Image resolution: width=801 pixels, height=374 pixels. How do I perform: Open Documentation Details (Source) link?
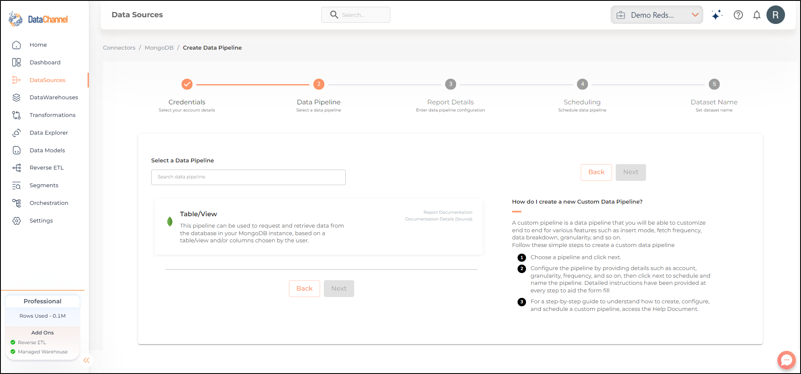click(x=439, y=219)
